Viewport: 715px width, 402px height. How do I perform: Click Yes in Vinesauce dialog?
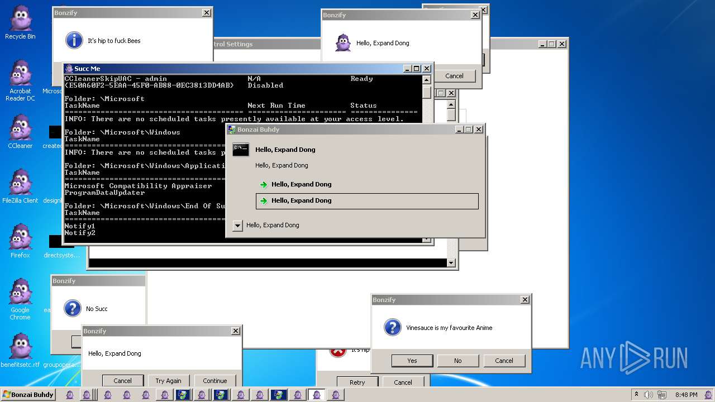pyautogui.click(x=412, y=361)
